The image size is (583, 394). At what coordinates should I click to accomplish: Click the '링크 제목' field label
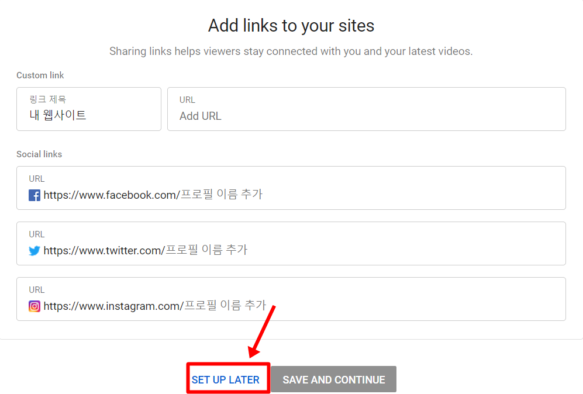47,99
